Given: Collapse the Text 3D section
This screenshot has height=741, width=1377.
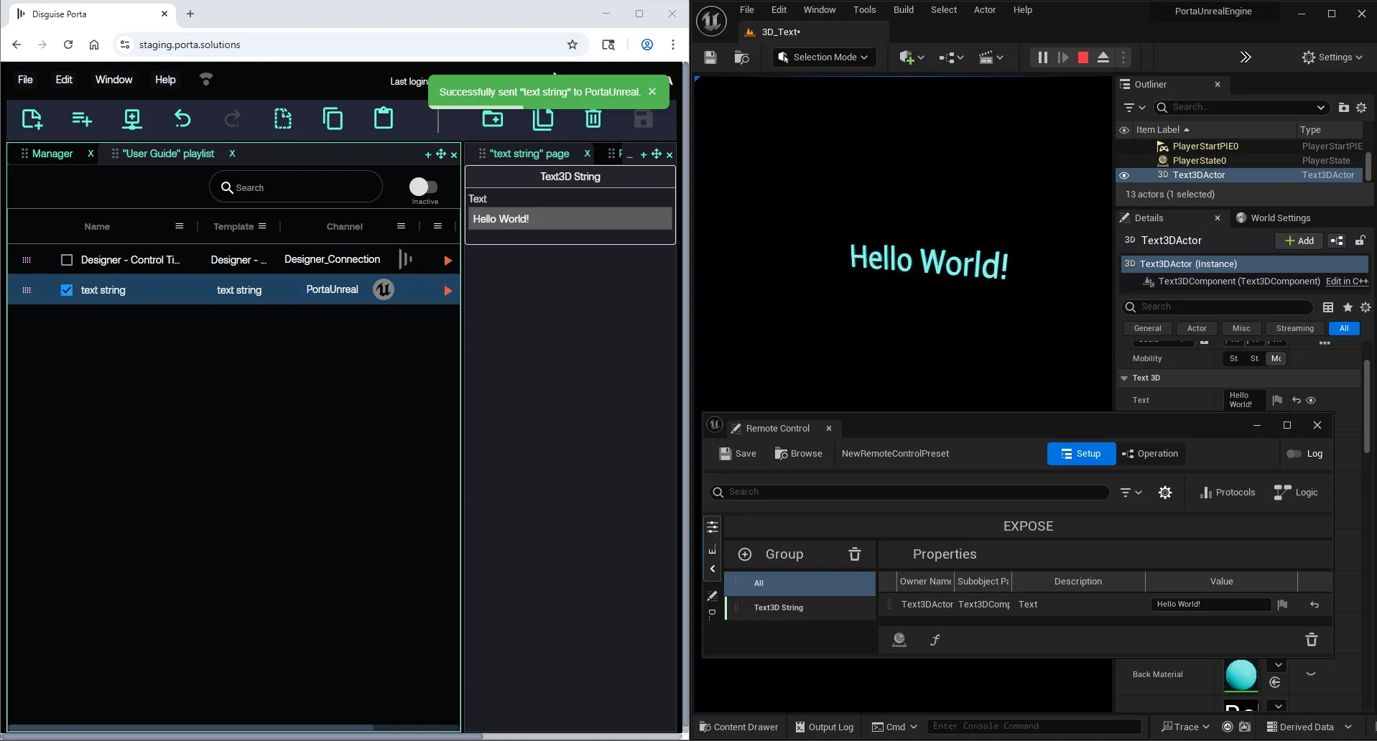Looking at the screenshot, I should [1124, 378].
